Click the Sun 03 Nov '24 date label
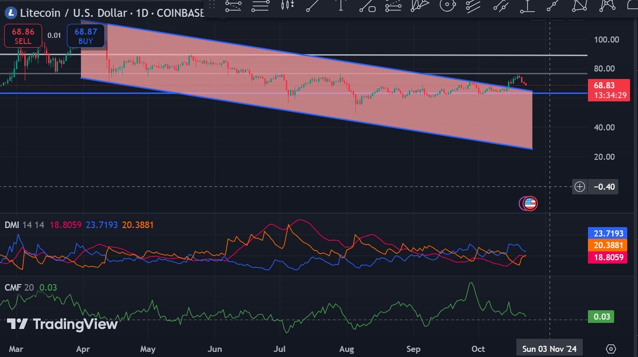Image resolution: width=638 pixels, height=357 pixels. click(549, 349)
